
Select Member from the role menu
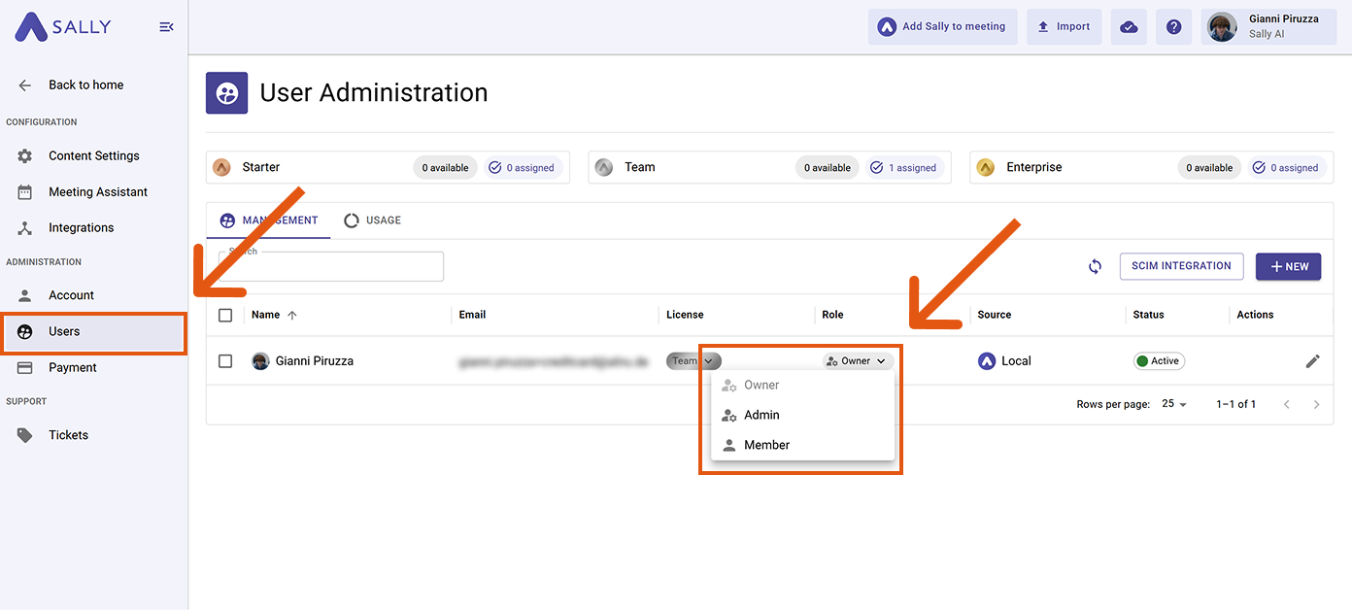pyautogui.click(x=766, y=445)
